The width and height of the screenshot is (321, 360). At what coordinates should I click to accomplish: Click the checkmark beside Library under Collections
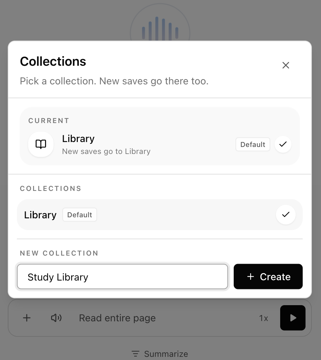(x=286, y=215)
